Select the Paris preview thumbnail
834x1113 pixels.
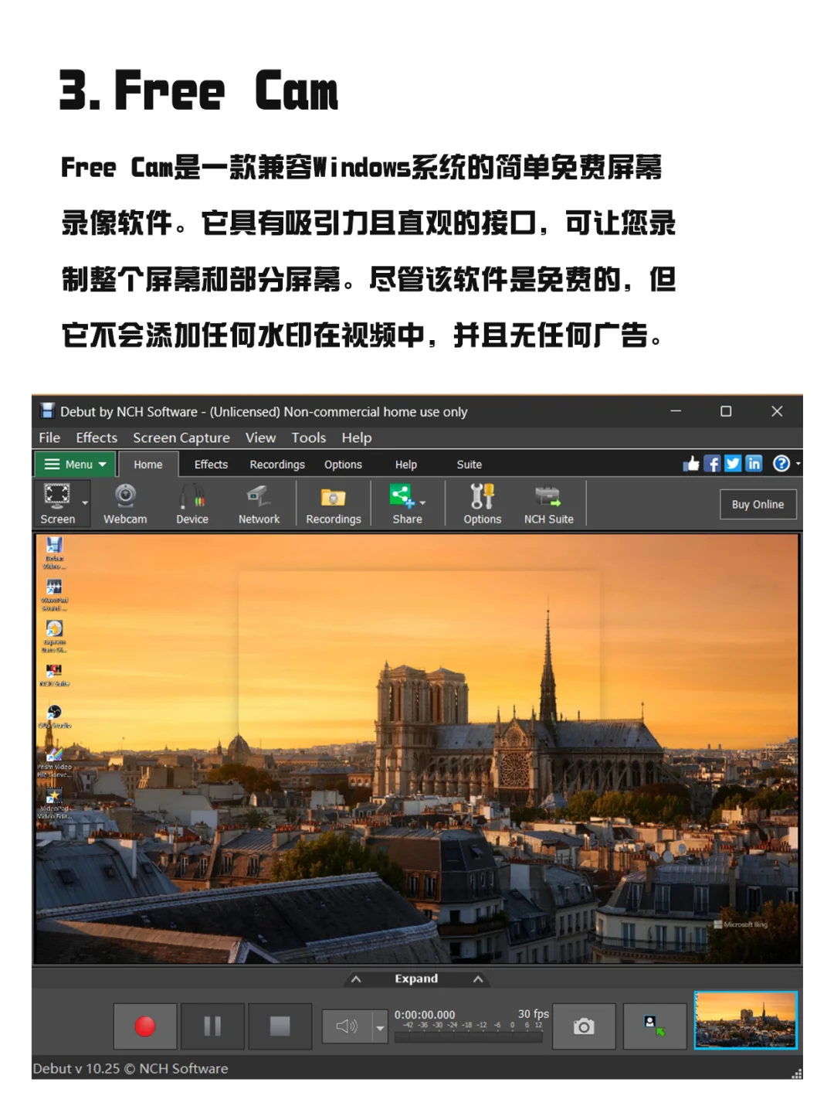pyautogui.click(x=745, y=1020)
